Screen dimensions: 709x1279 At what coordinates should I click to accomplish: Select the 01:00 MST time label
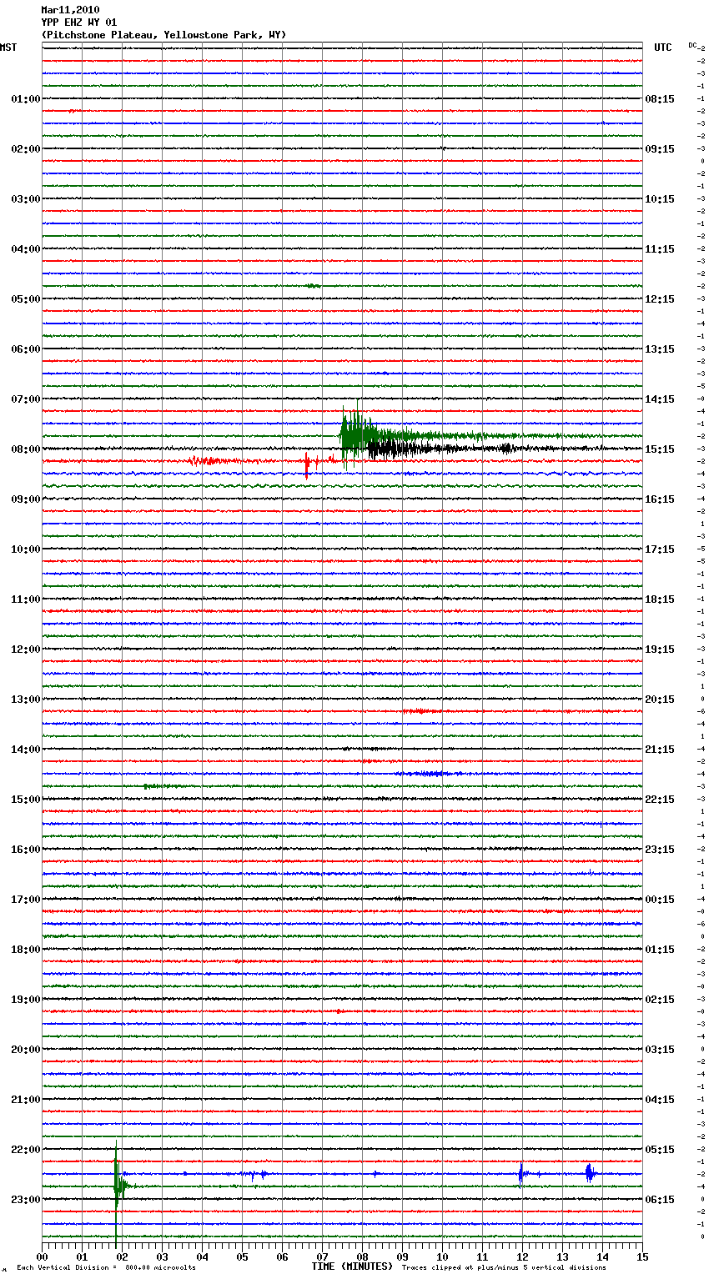click(x=26, y=99)
